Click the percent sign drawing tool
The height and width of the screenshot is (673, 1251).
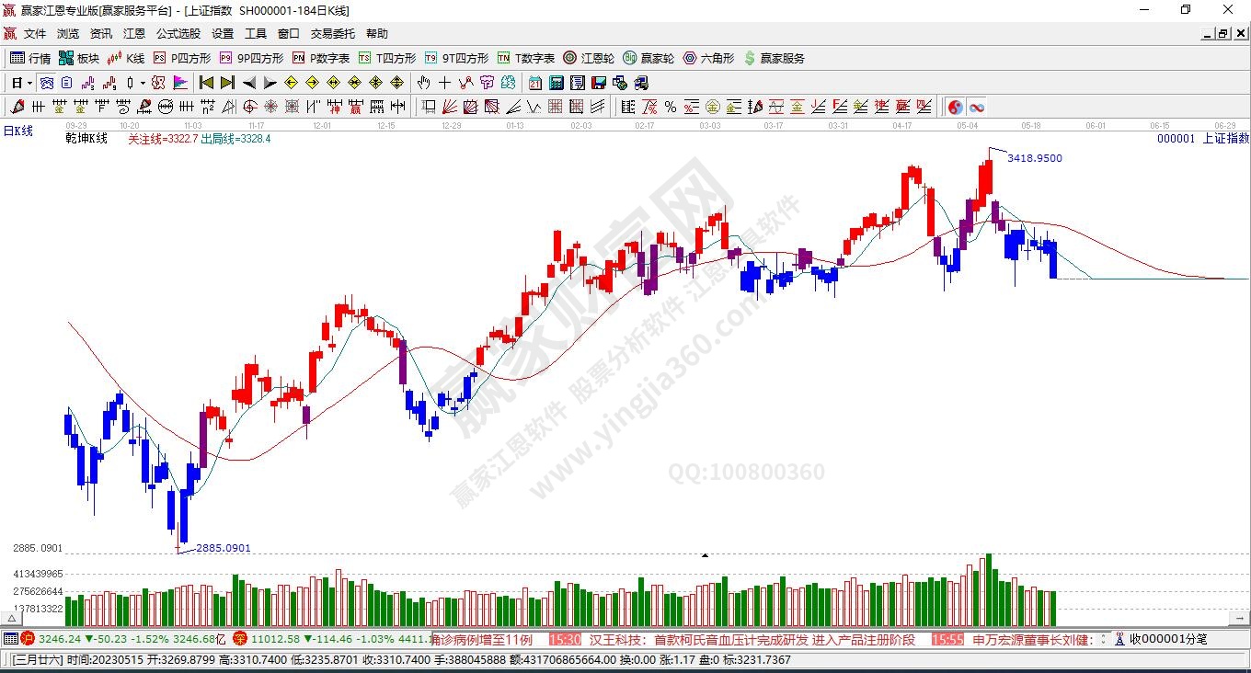coord(671,108)
